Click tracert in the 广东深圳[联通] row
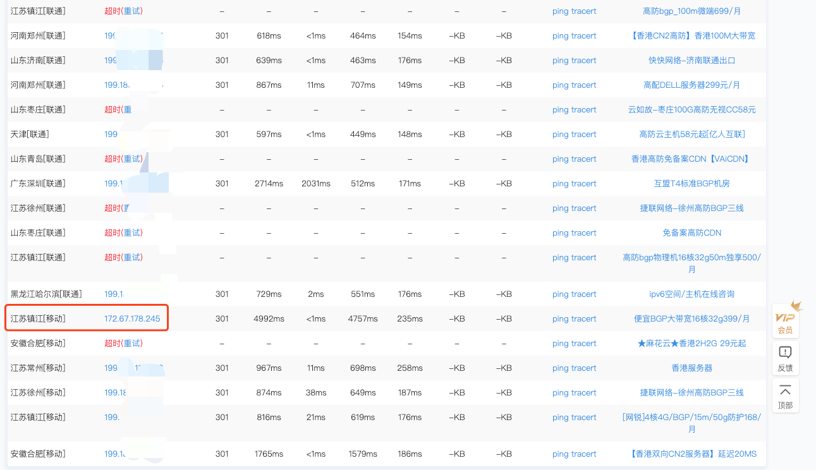 (x=583, y=184)
